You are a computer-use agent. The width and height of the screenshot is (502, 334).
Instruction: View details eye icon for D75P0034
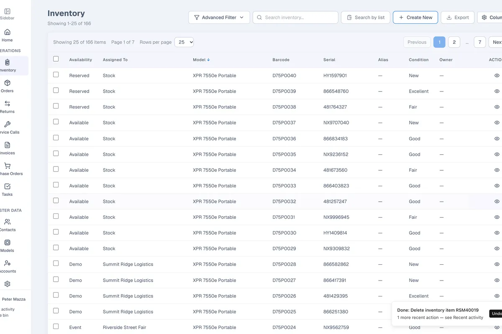(497, 170)
